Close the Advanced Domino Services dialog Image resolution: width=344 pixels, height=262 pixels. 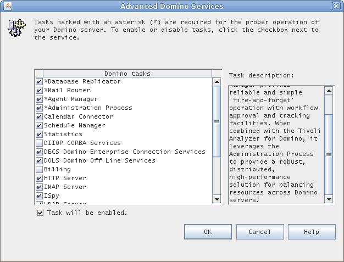336,6
